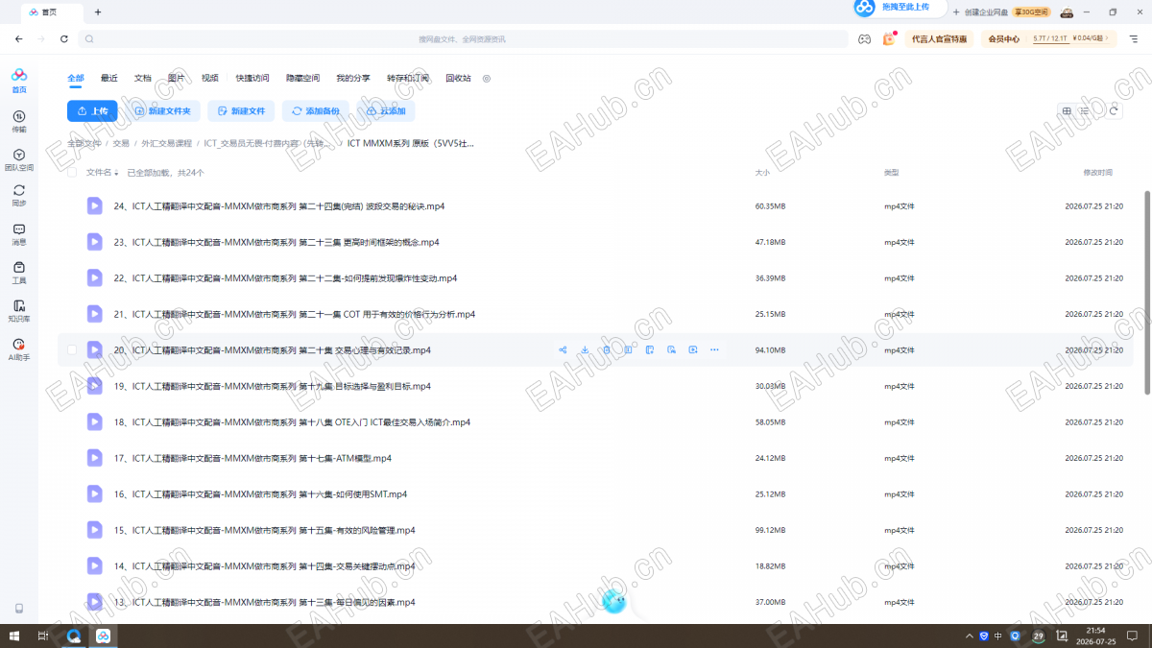
Task: Switch to the 视频 tab
Action: tap(210, 78)
